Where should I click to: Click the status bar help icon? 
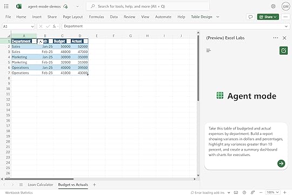click(x=244, y=192)
